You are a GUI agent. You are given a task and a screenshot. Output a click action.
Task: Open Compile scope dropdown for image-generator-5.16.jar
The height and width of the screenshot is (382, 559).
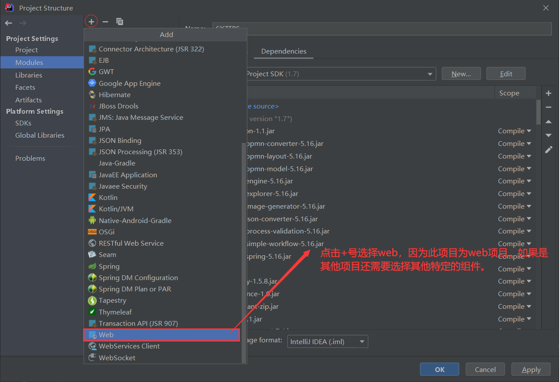515,206
